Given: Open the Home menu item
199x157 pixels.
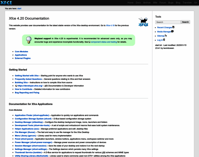Looking at the screenshot, I should point(130,3).
